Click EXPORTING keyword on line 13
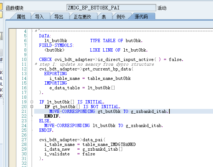 click(55, 74)
